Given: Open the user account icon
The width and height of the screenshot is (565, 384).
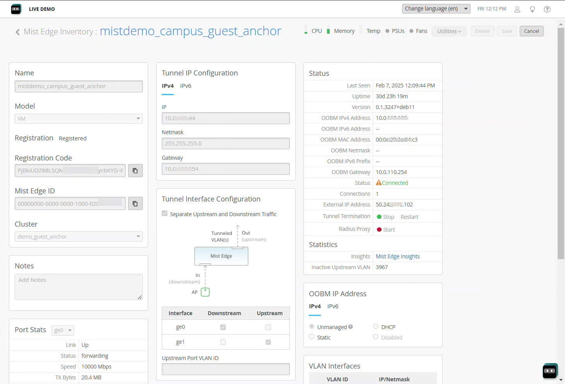Looking at the screenshot, I should tap(517, 9).
